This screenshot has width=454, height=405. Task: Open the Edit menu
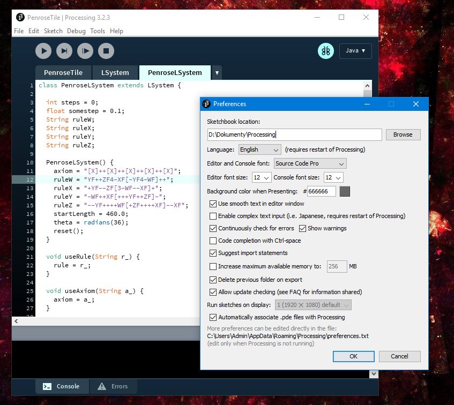point(34,31)
